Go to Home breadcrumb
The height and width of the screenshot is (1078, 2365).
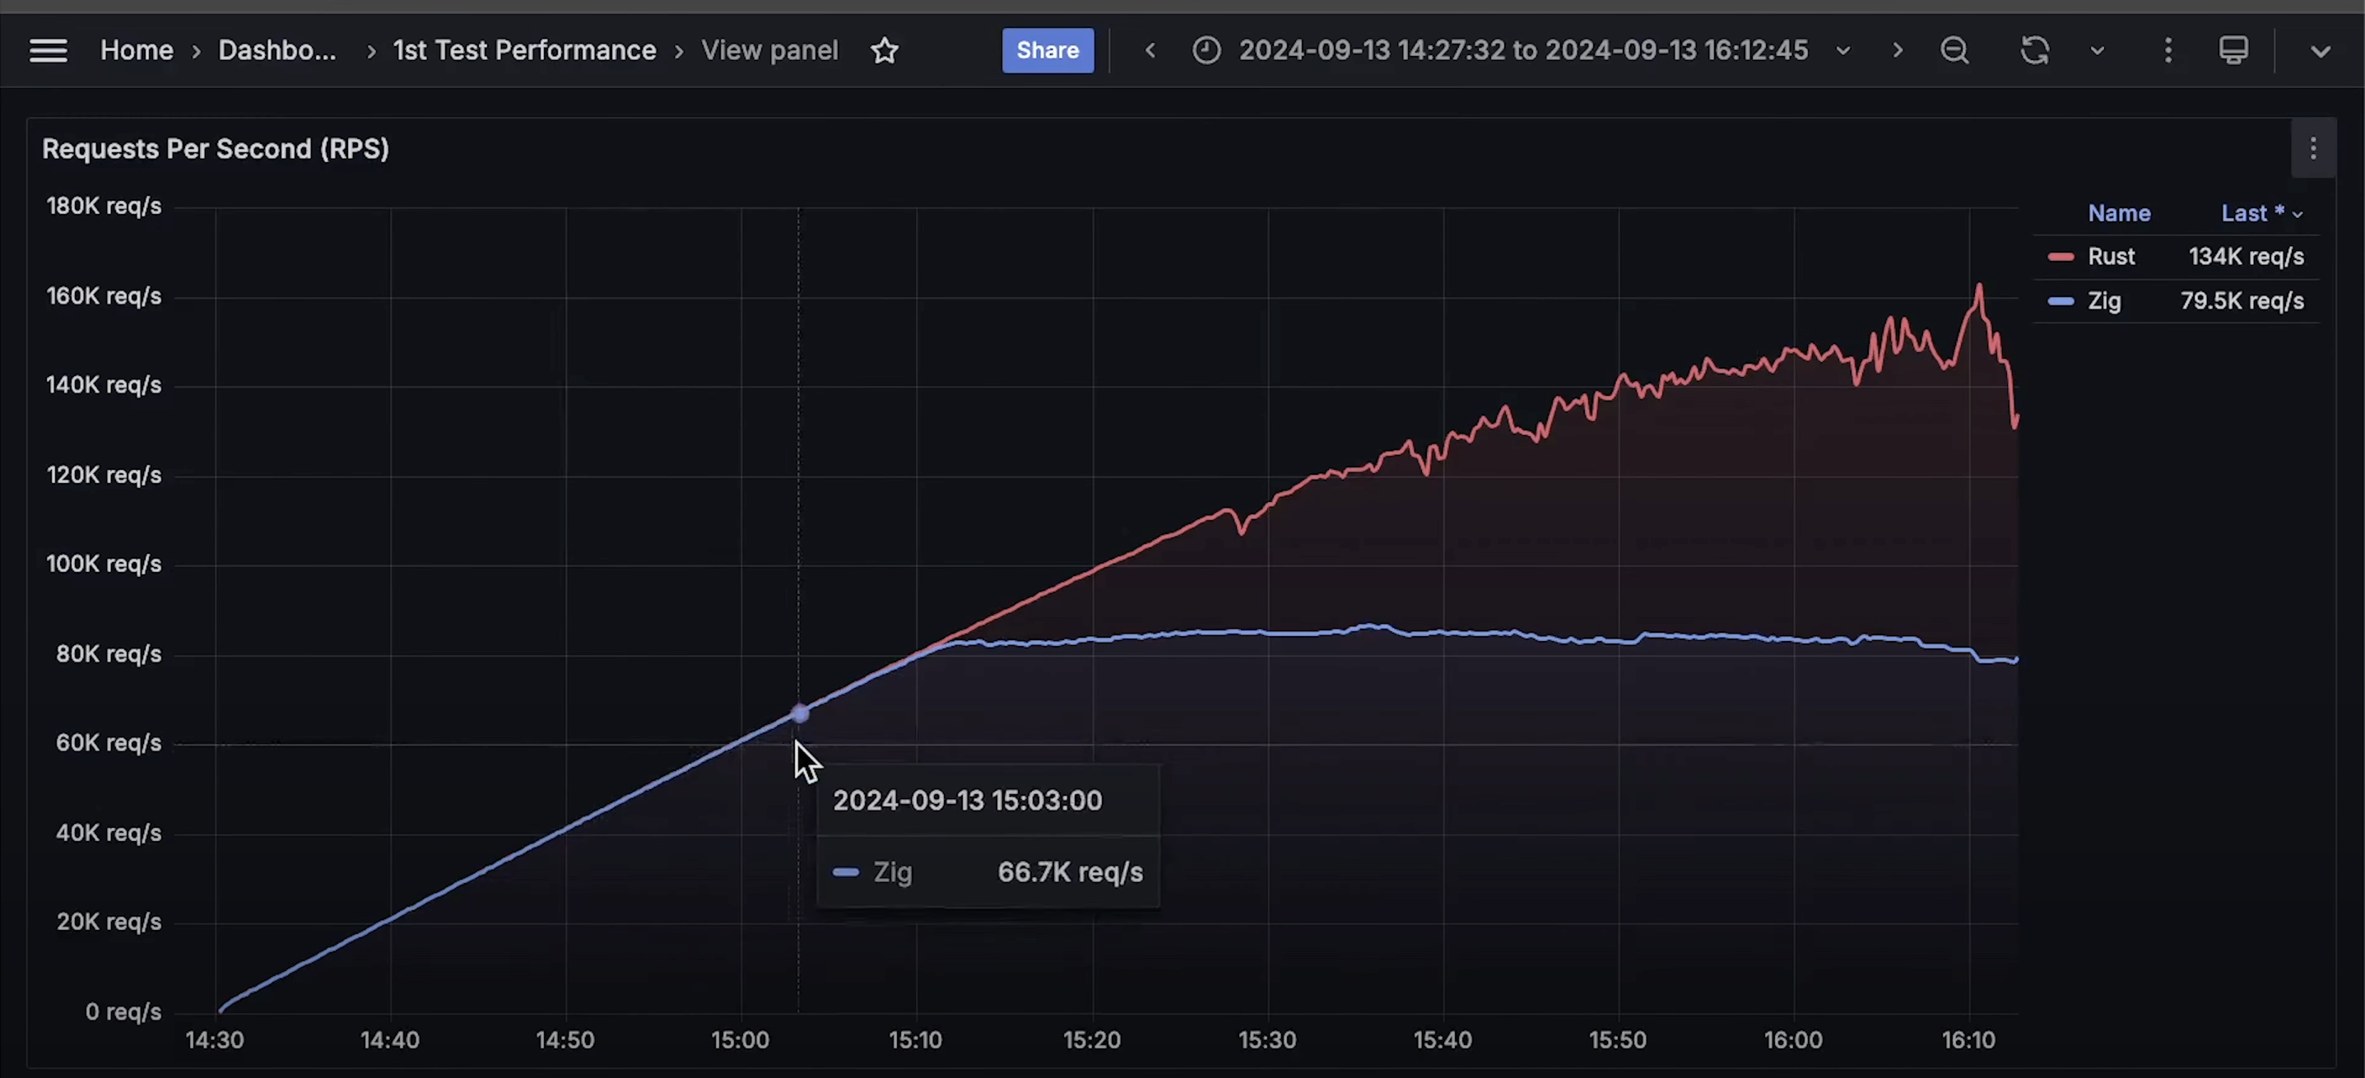pyautogui.click(x=136, y=50)
